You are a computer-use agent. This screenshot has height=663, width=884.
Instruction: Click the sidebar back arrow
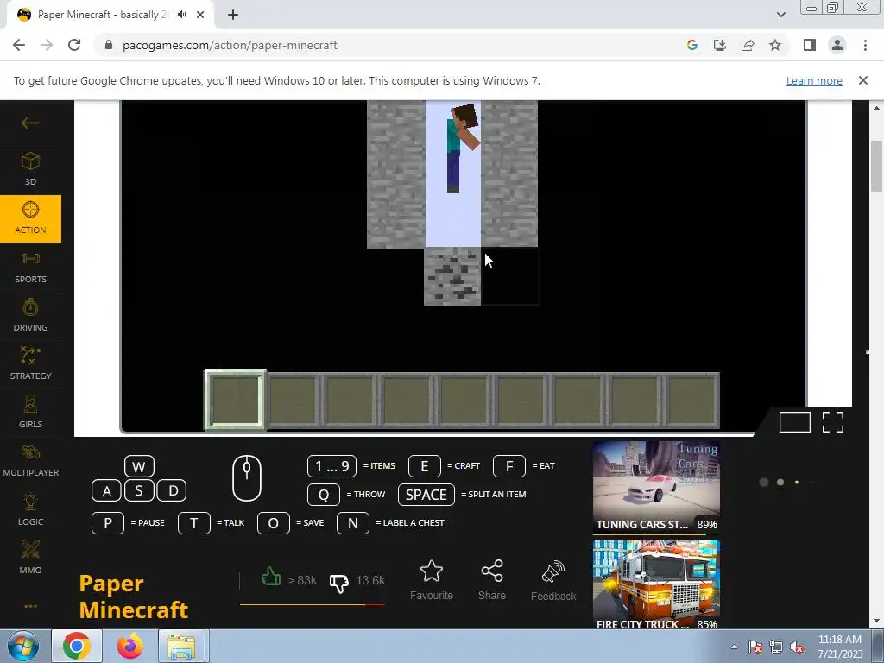tap(30, 123)
